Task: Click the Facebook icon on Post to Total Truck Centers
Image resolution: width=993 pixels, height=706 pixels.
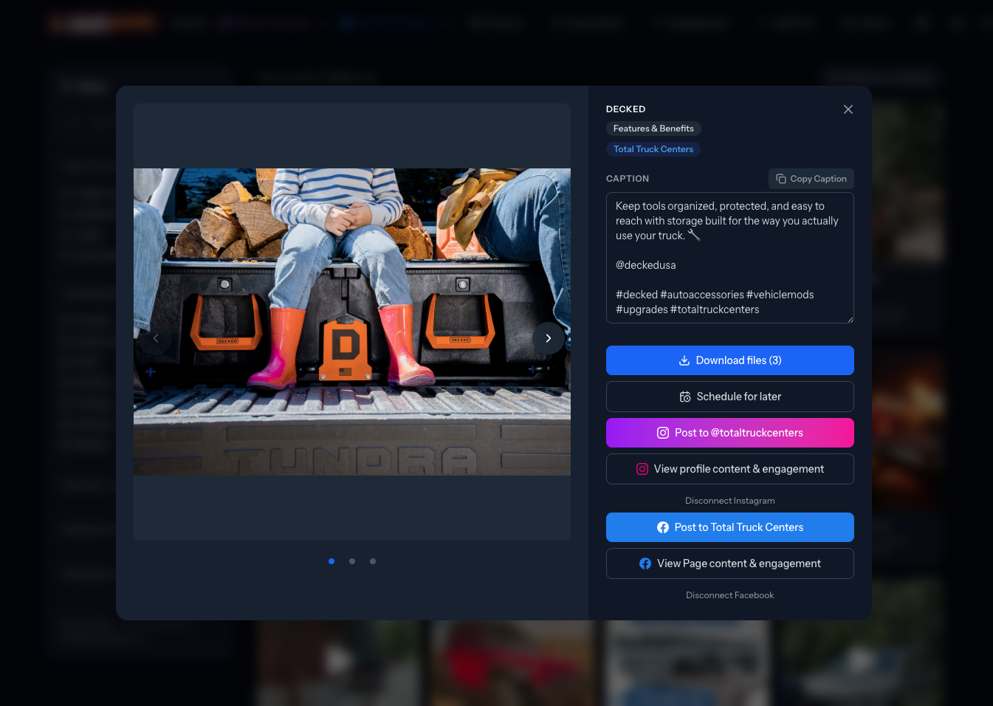Action: point(663,527)
